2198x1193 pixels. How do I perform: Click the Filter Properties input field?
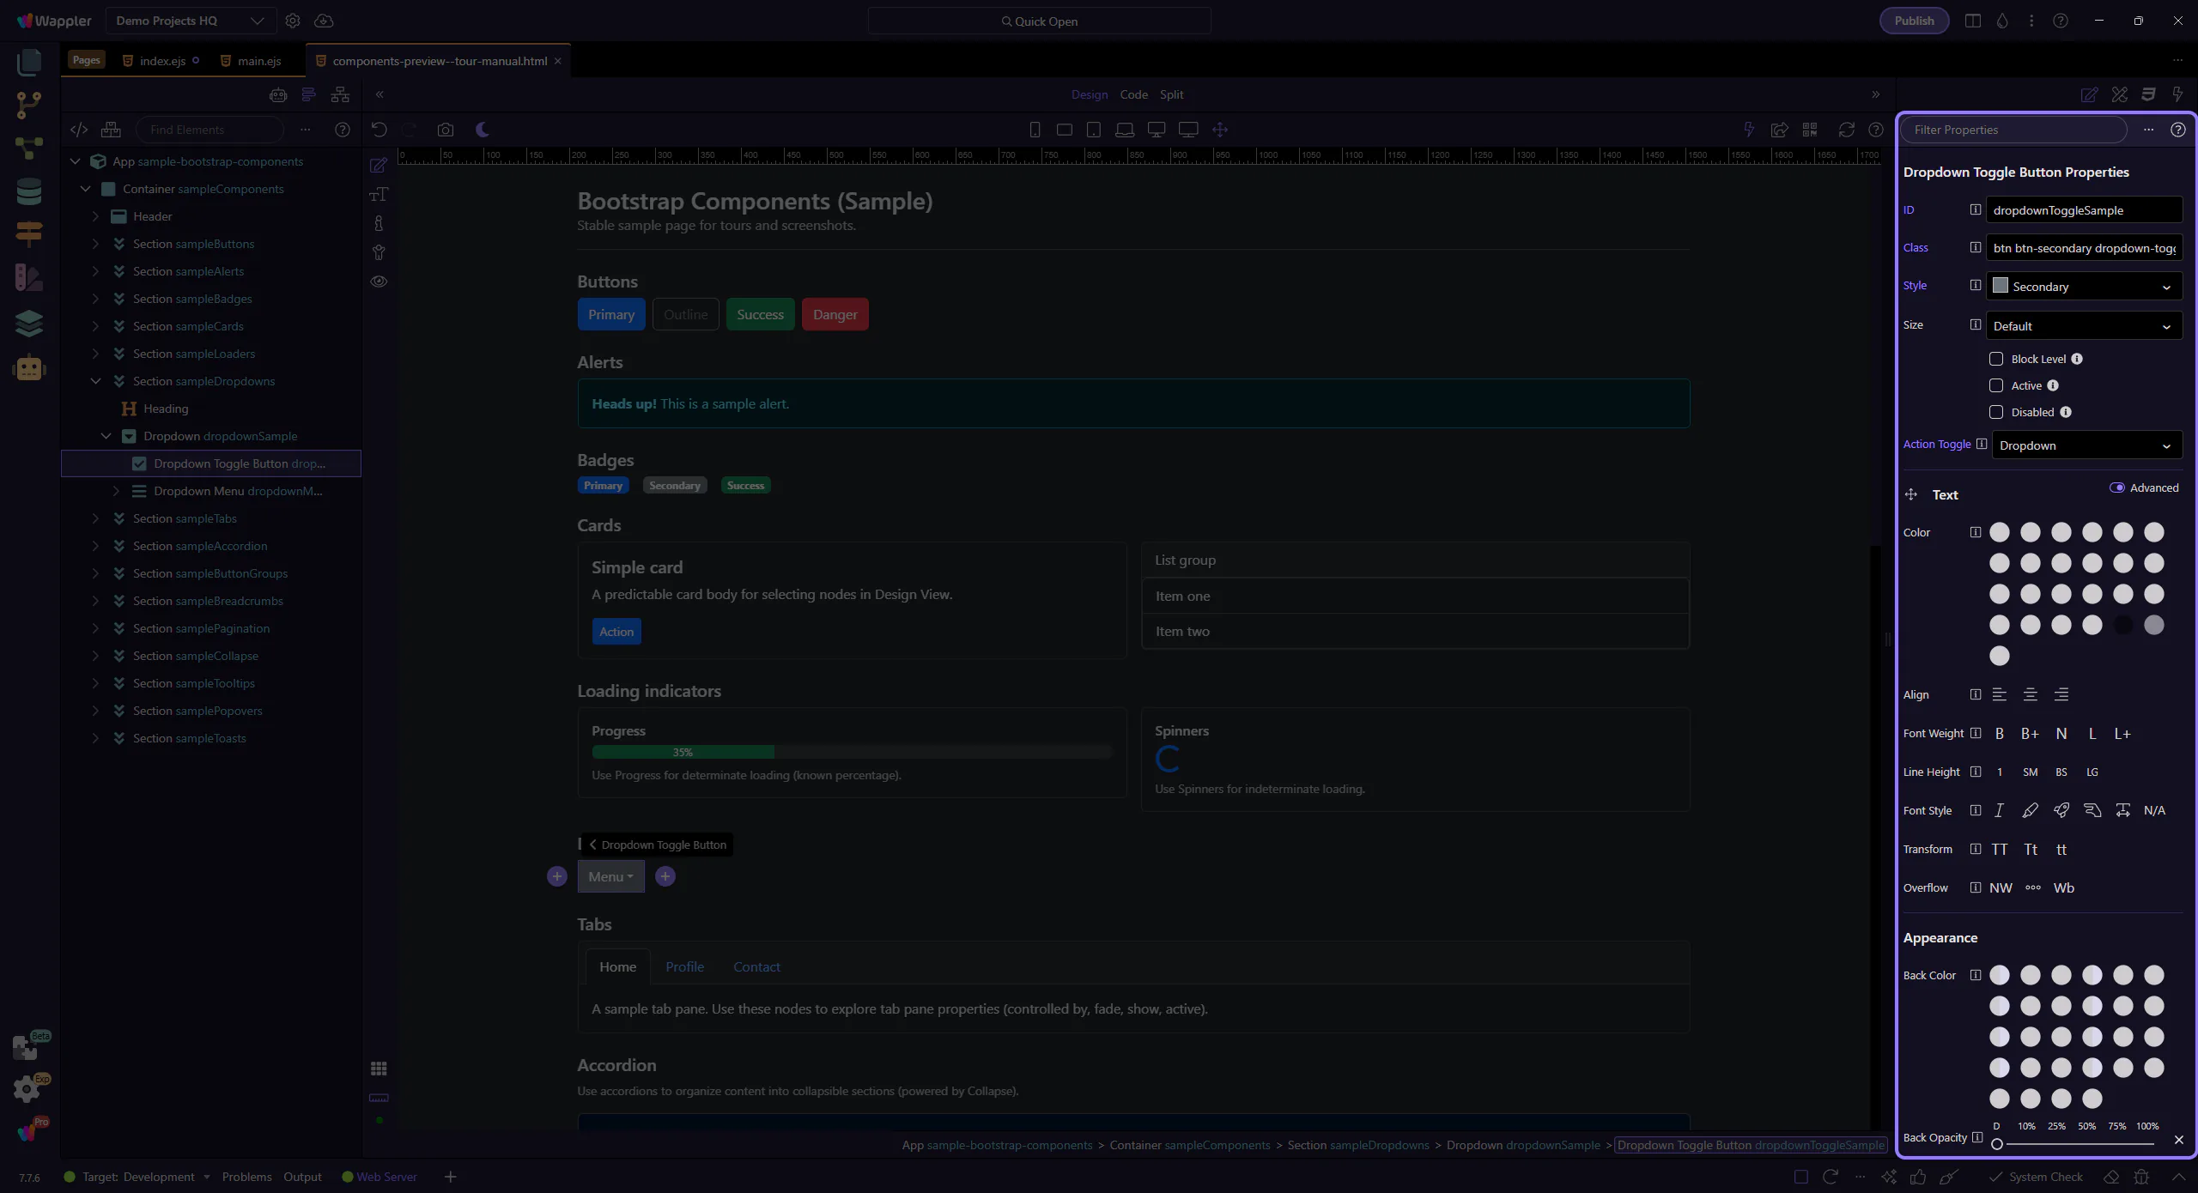point(2013,130)
